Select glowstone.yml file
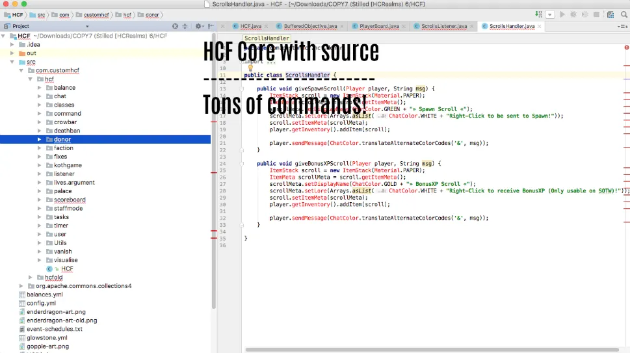The image size is (630, 353). 47,338
